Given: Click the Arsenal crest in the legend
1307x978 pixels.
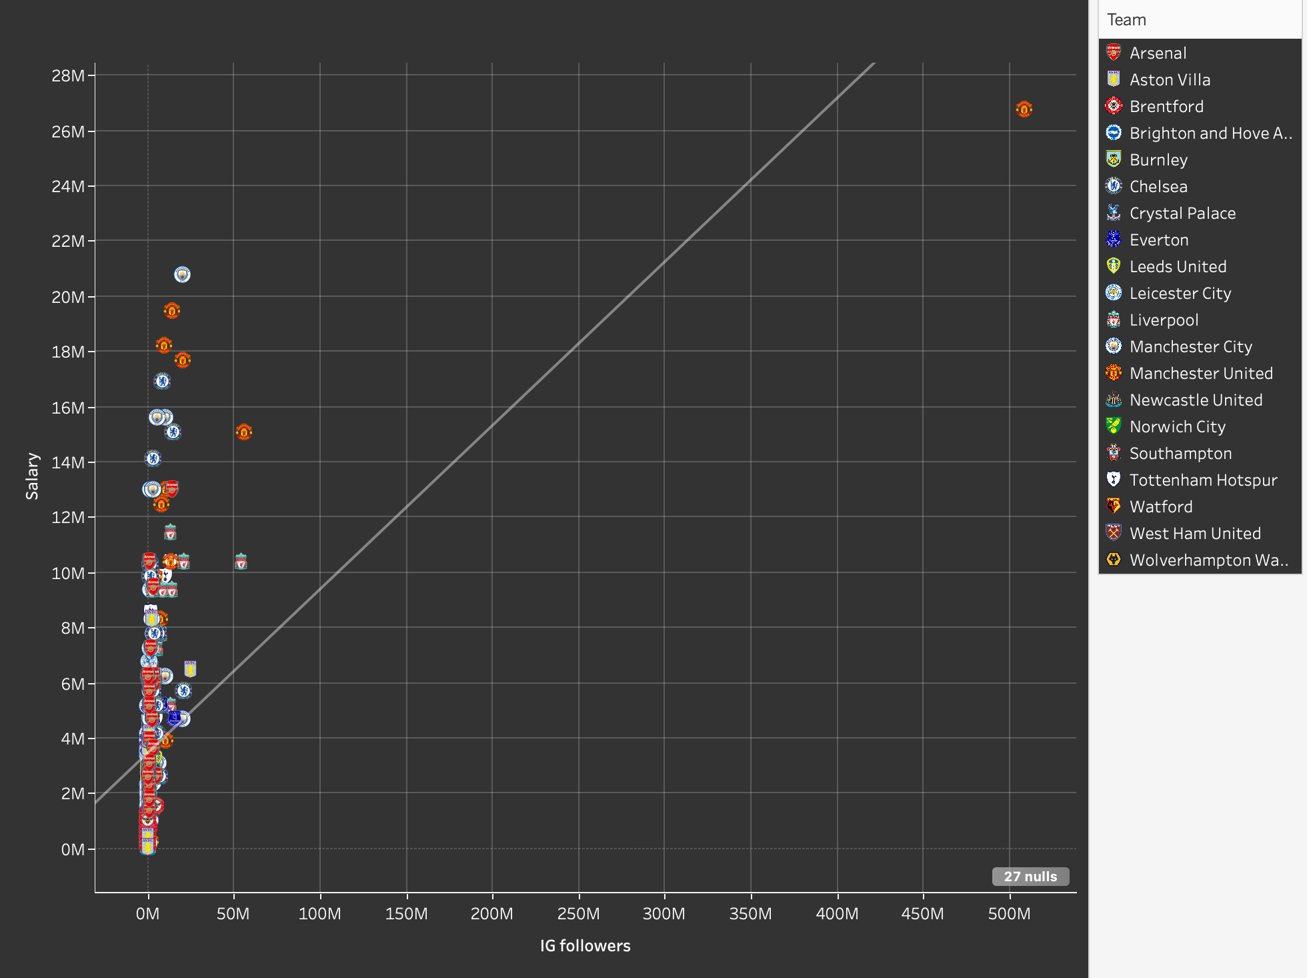Looking at the screenshot, I should pyautogui.click(x=1114, y=53).
